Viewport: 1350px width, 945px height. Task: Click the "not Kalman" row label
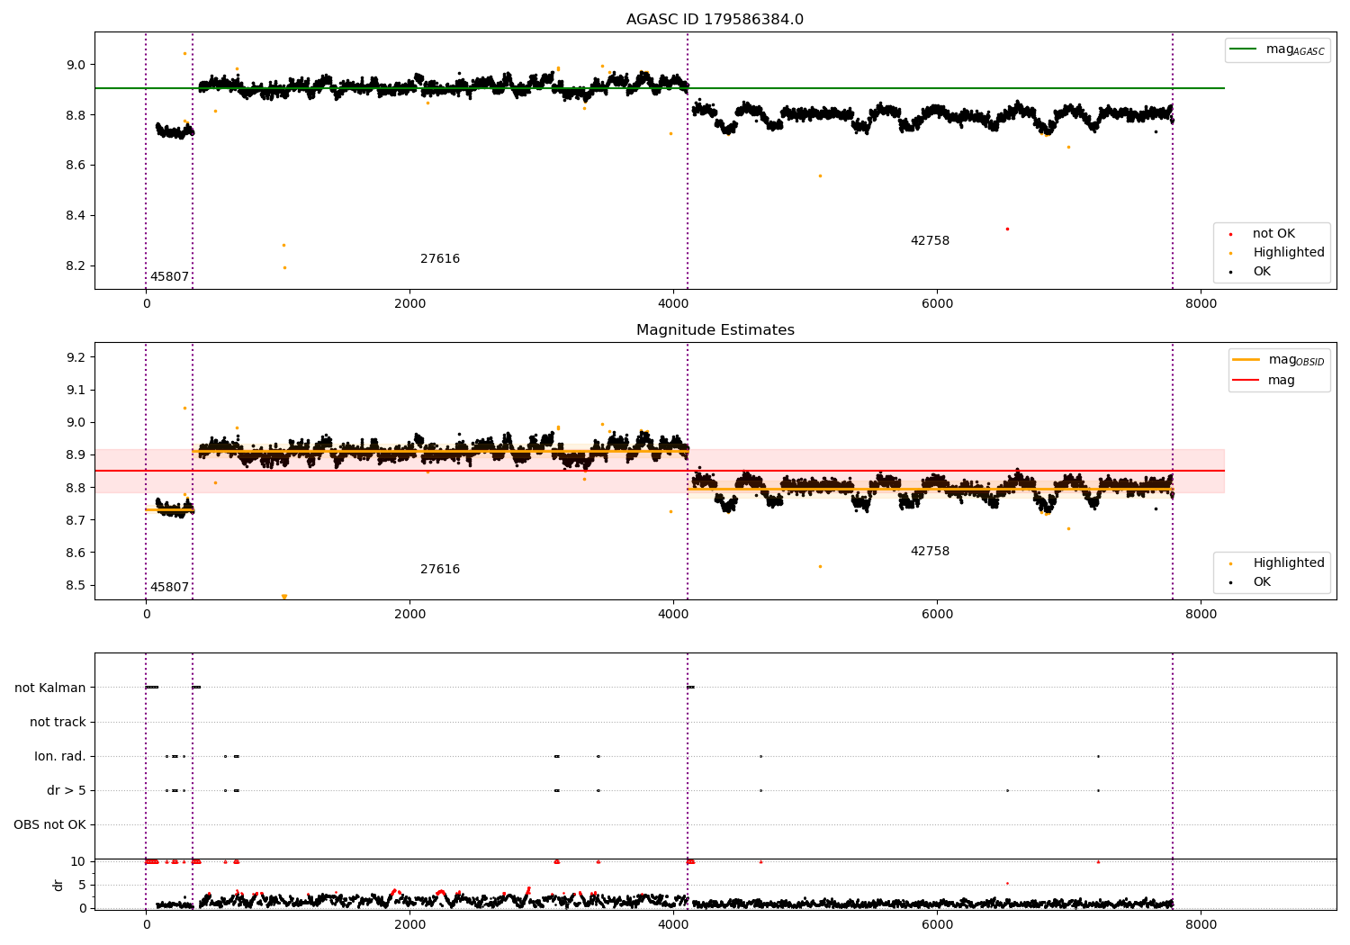coord(50,688)
